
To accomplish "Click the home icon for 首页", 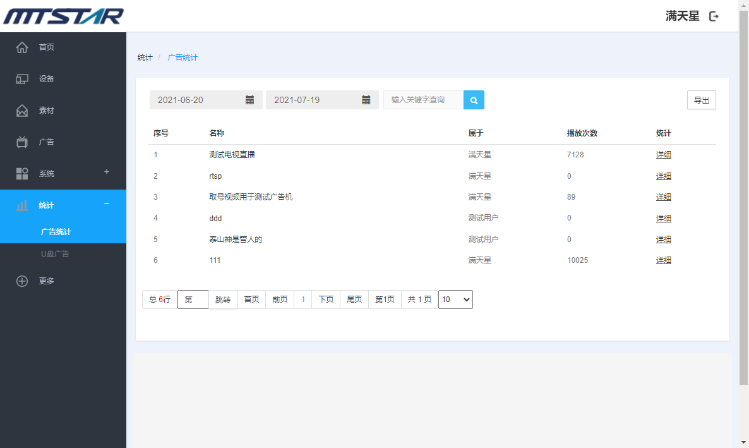I will coord(22,47).
